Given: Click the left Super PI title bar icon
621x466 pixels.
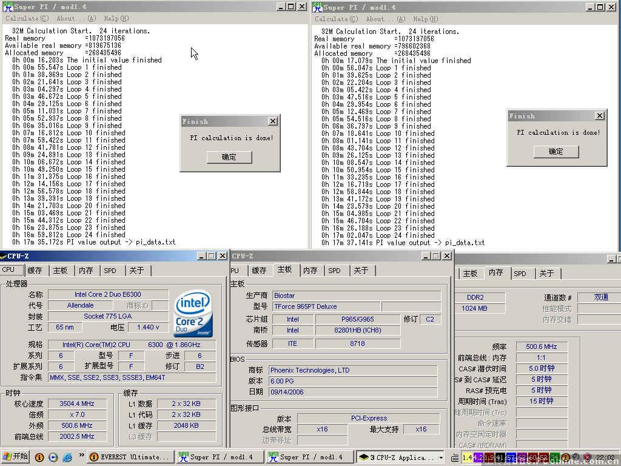Looking at the screenshot, I should [8, 7].
